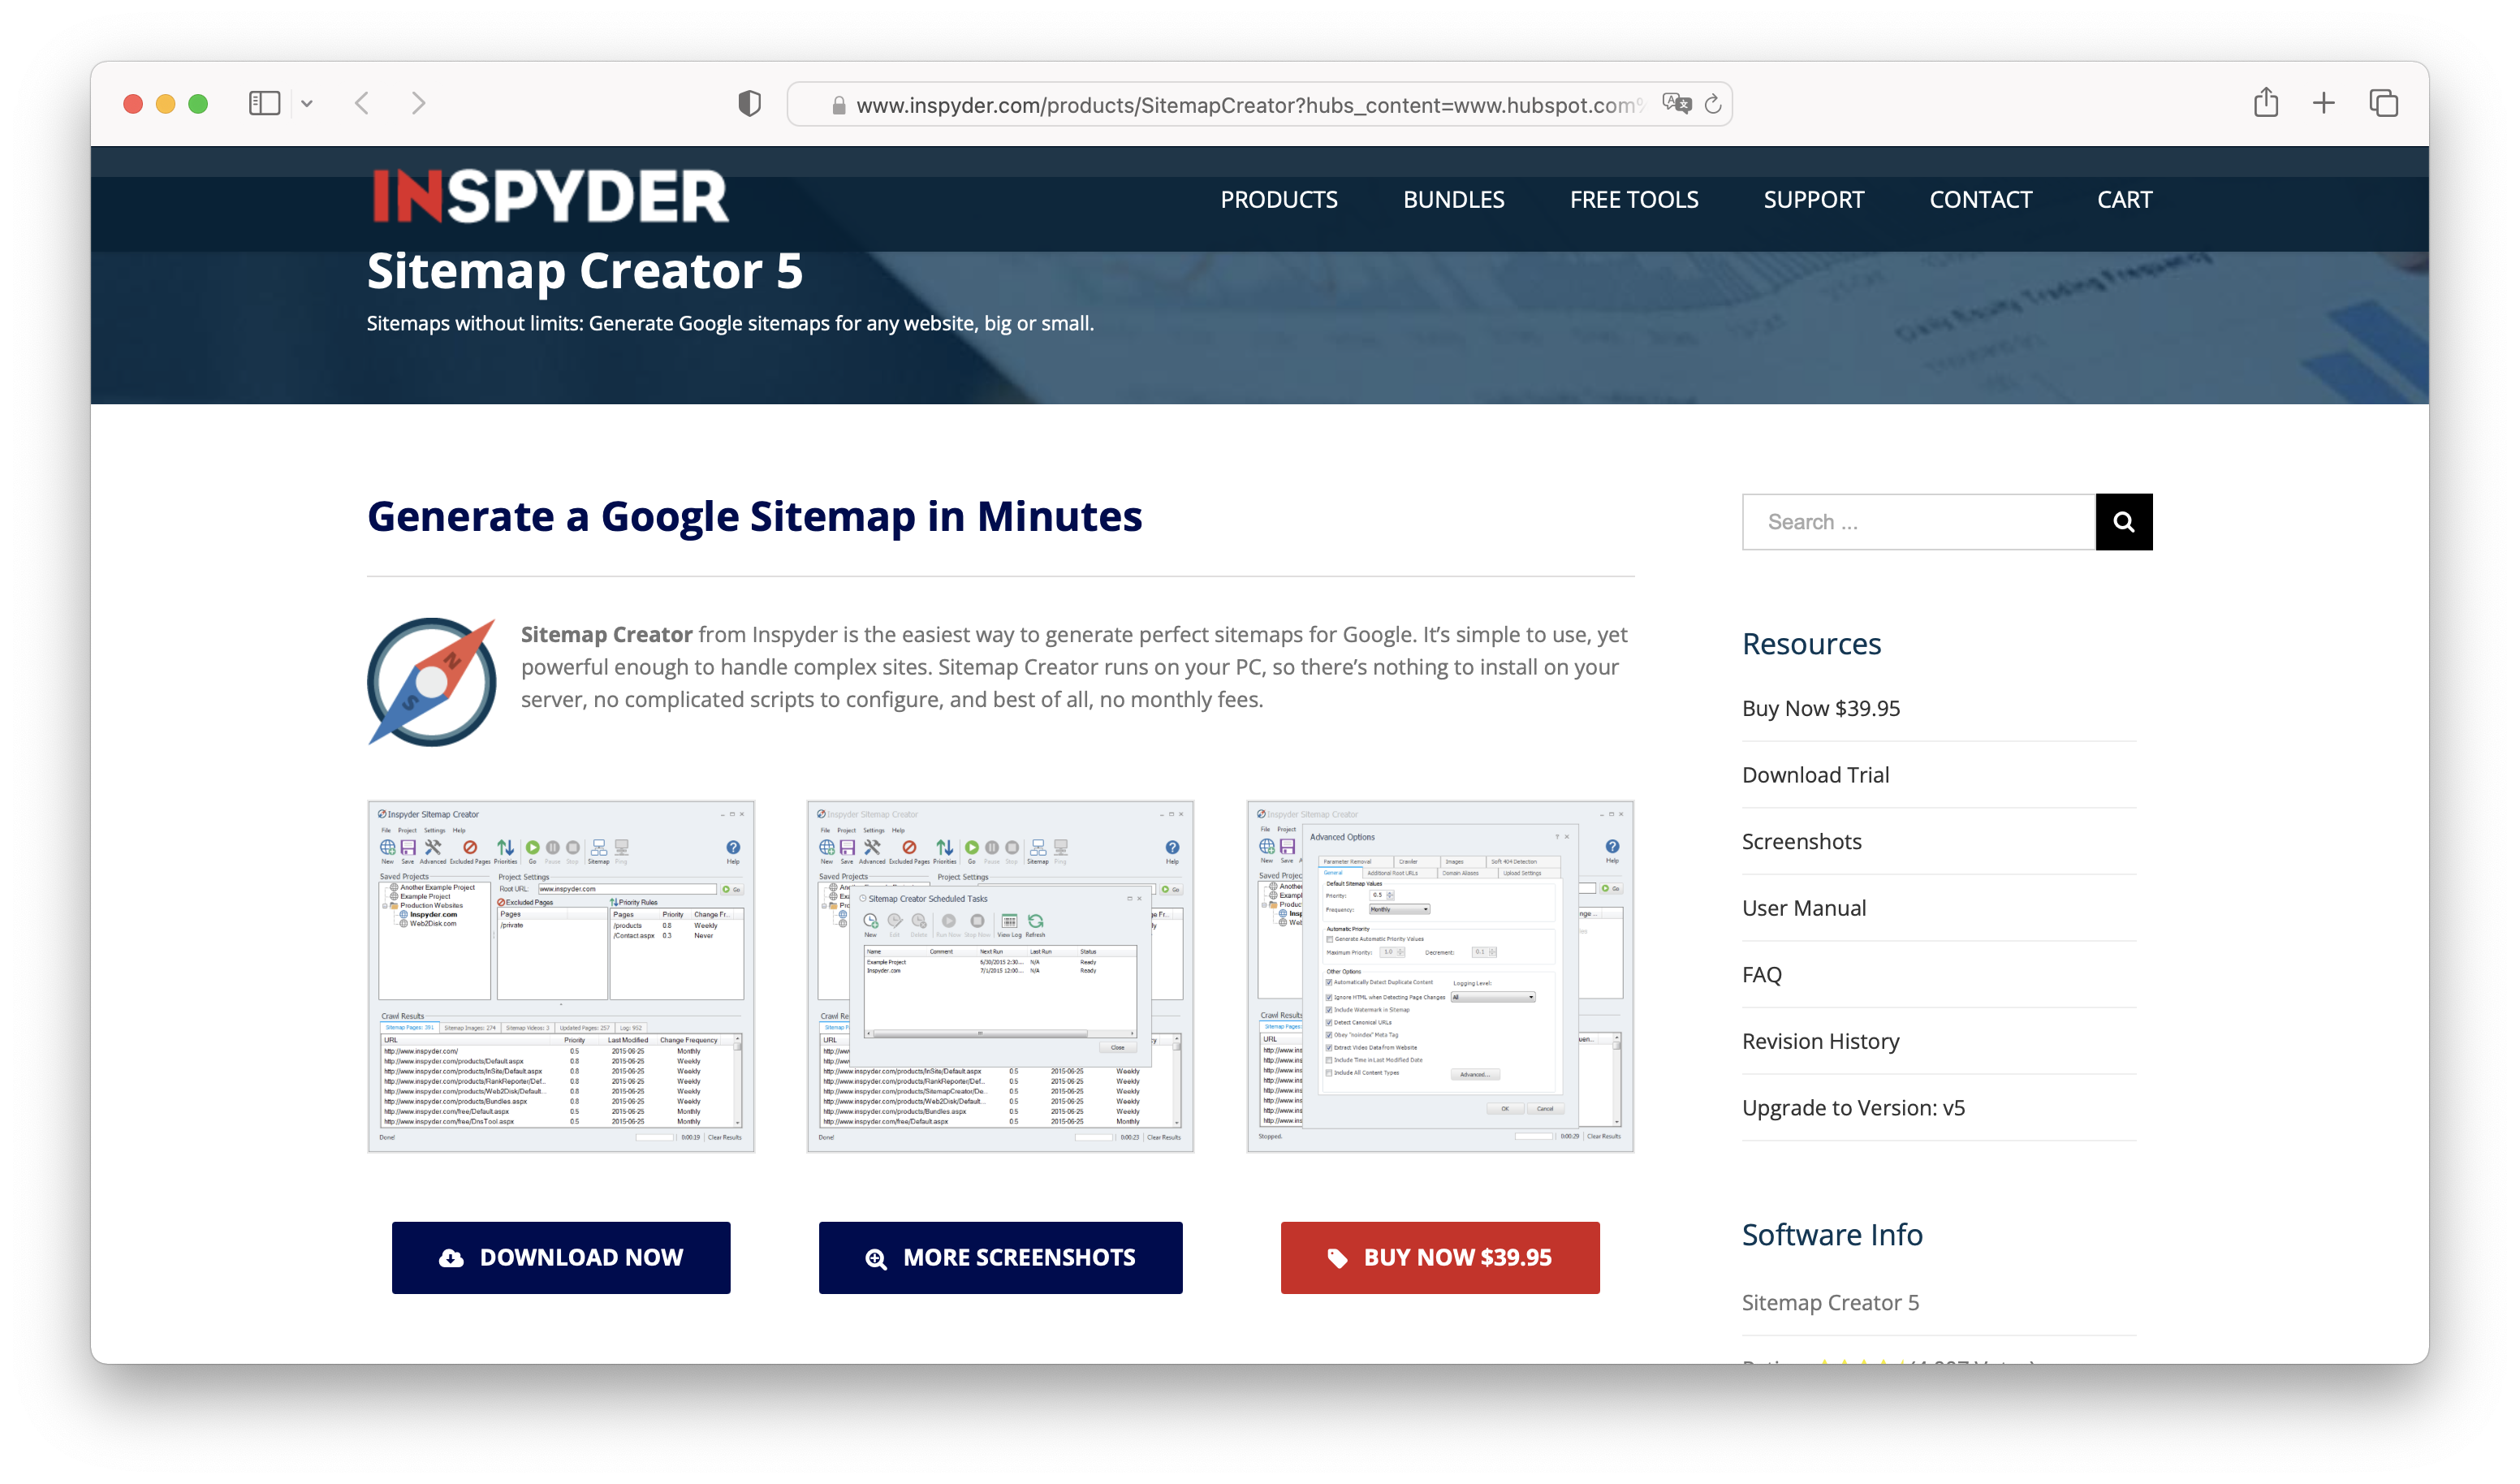Go back with the back arrow
The image size is (2520, 1484).
363,104
